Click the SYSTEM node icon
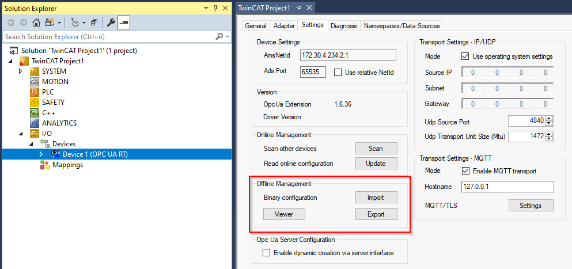Screen dimensions: 572x269 pyautogui.click(x=35, y=71)
